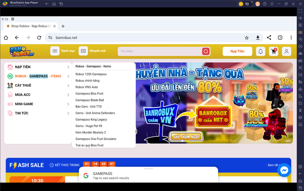
Task: Select TIN TỨC in sidebar menu
Action: point(22,113)
